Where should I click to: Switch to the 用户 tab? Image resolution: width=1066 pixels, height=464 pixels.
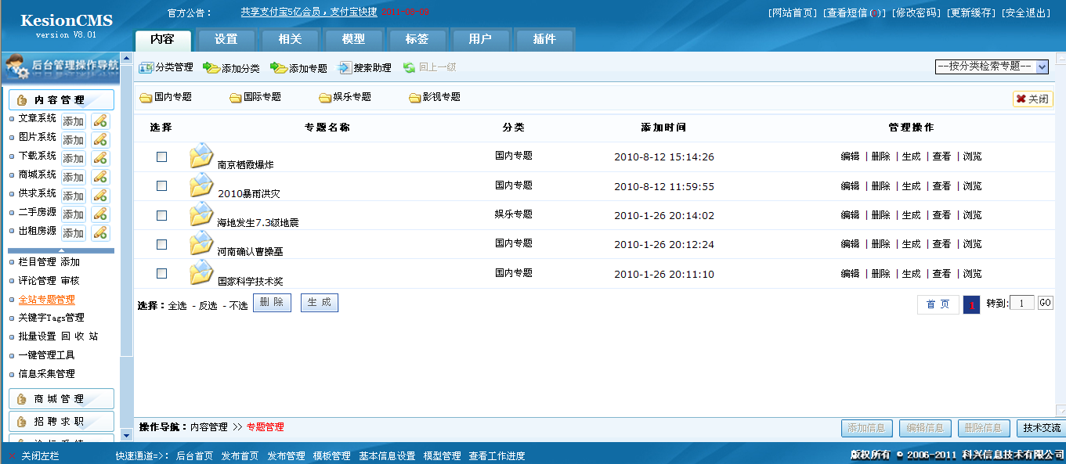(x=480, y=39)
